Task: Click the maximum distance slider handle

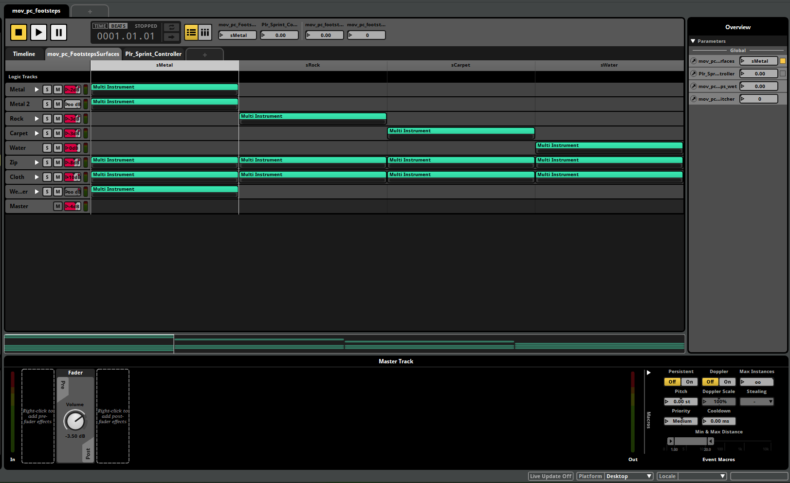Action: [x=711, y=441]
